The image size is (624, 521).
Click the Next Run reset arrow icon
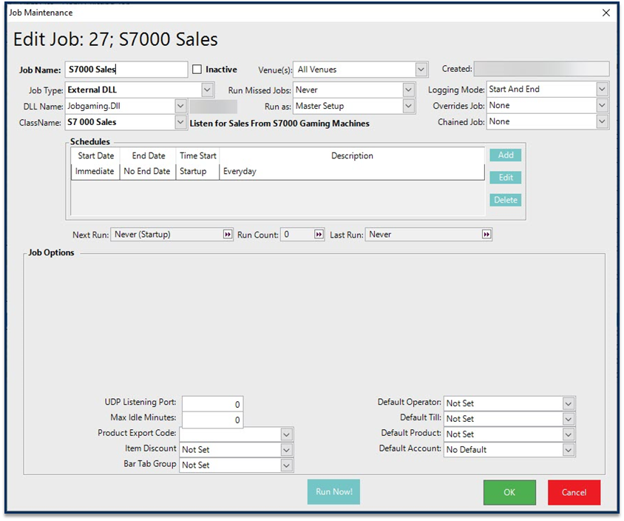(227, 234)
